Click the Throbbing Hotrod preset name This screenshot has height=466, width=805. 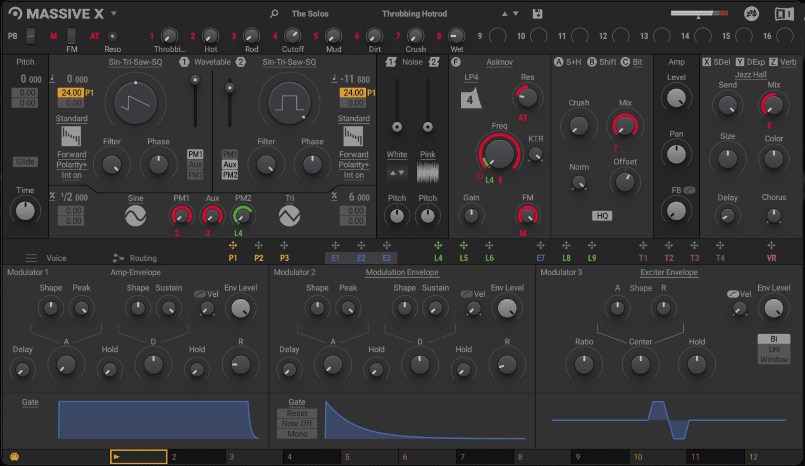(x=414, y=14)
